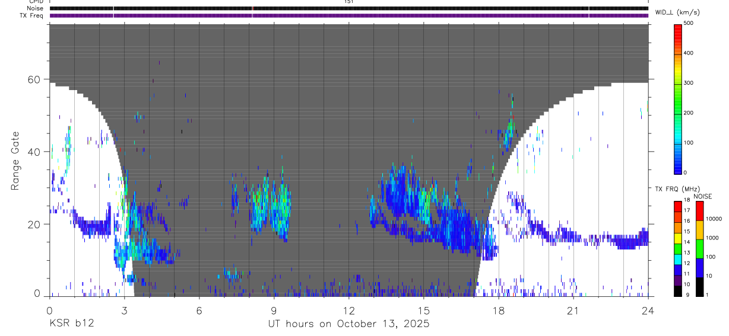Screen dimensions: 729x336
Task: Click the '10000' tick on NOISE scale
Action: (714, 219)
